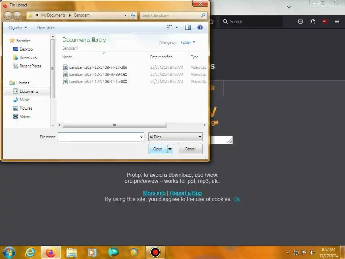The width and height of the screenshot is (345, 259).
Task: Change view with the view mode icon
Action: coord(169,27)
